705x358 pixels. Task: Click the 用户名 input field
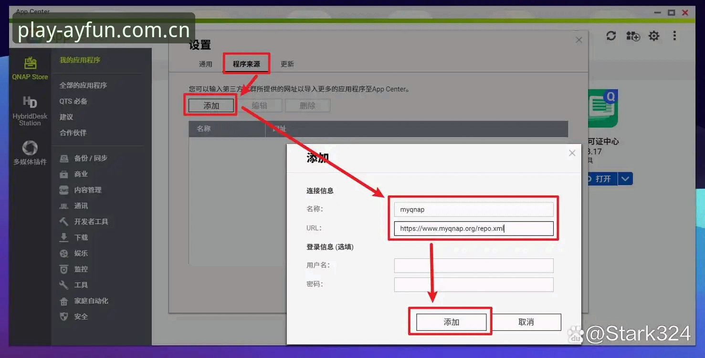click(x=474, y=266)
